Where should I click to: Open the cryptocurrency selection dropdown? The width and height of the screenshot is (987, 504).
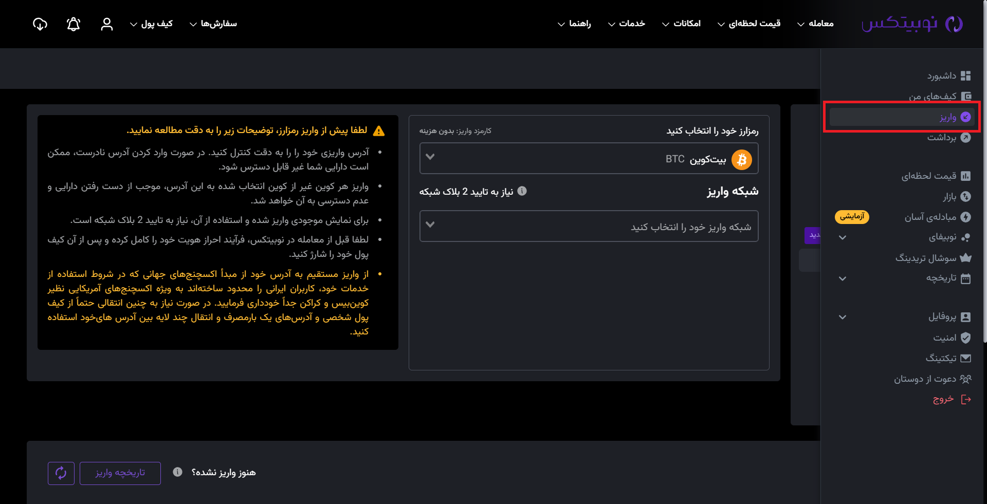589,158
